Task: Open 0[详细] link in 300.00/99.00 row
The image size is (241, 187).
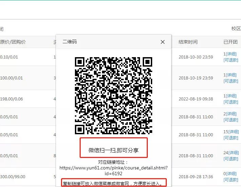Action: (x=230, y=174)
